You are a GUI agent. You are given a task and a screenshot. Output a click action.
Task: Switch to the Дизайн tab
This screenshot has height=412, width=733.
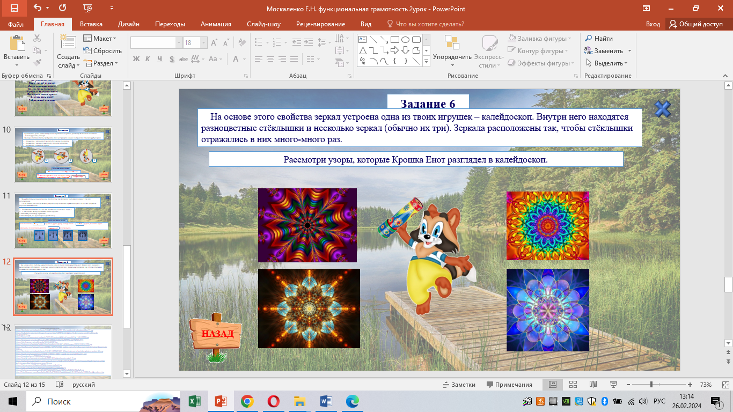pyautogui.click(x=129, y=24)
